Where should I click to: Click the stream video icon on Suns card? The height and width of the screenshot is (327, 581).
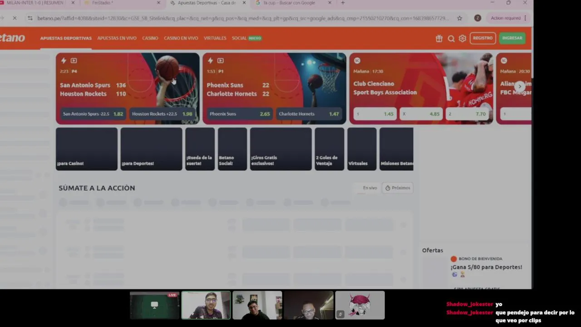[x=220, y=60]
